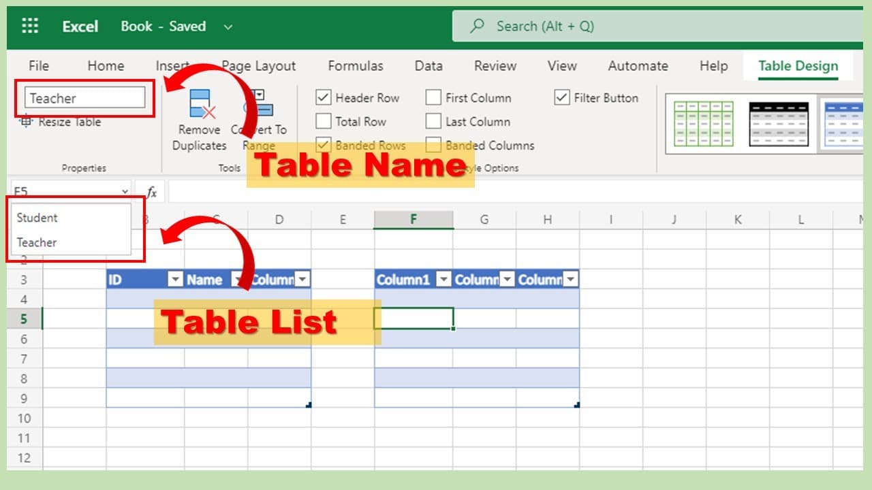Check the First Column option
Image resolution: width=872 pixels, height=490 pixels.
coord(433,98)
